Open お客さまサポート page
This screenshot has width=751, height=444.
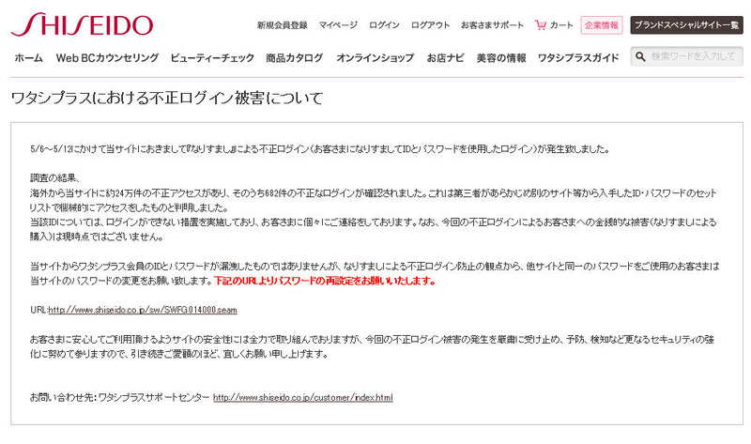point(491,25)
